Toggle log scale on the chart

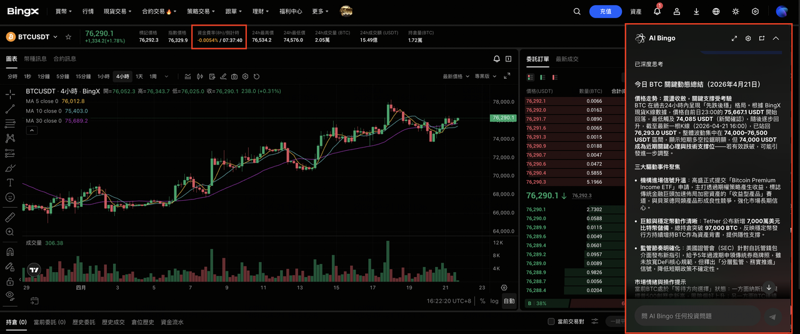[494, 301]
